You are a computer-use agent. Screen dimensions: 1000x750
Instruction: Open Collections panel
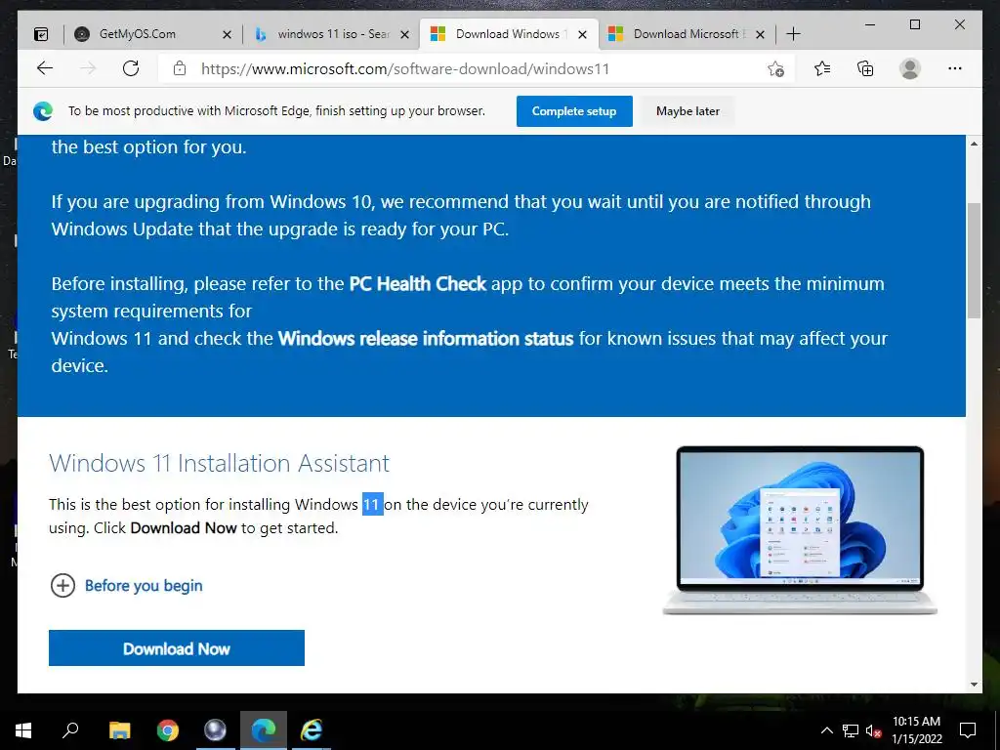tap(865, 68)
